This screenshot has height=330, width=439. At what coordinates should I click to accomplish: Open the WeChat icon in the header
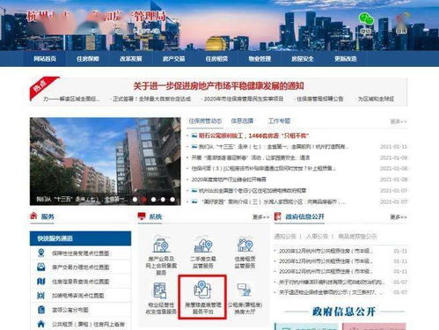coord(366,18)
